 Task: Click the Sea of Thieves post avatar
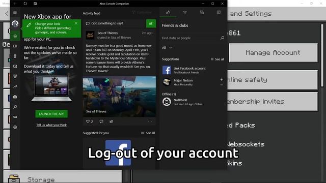90,35
